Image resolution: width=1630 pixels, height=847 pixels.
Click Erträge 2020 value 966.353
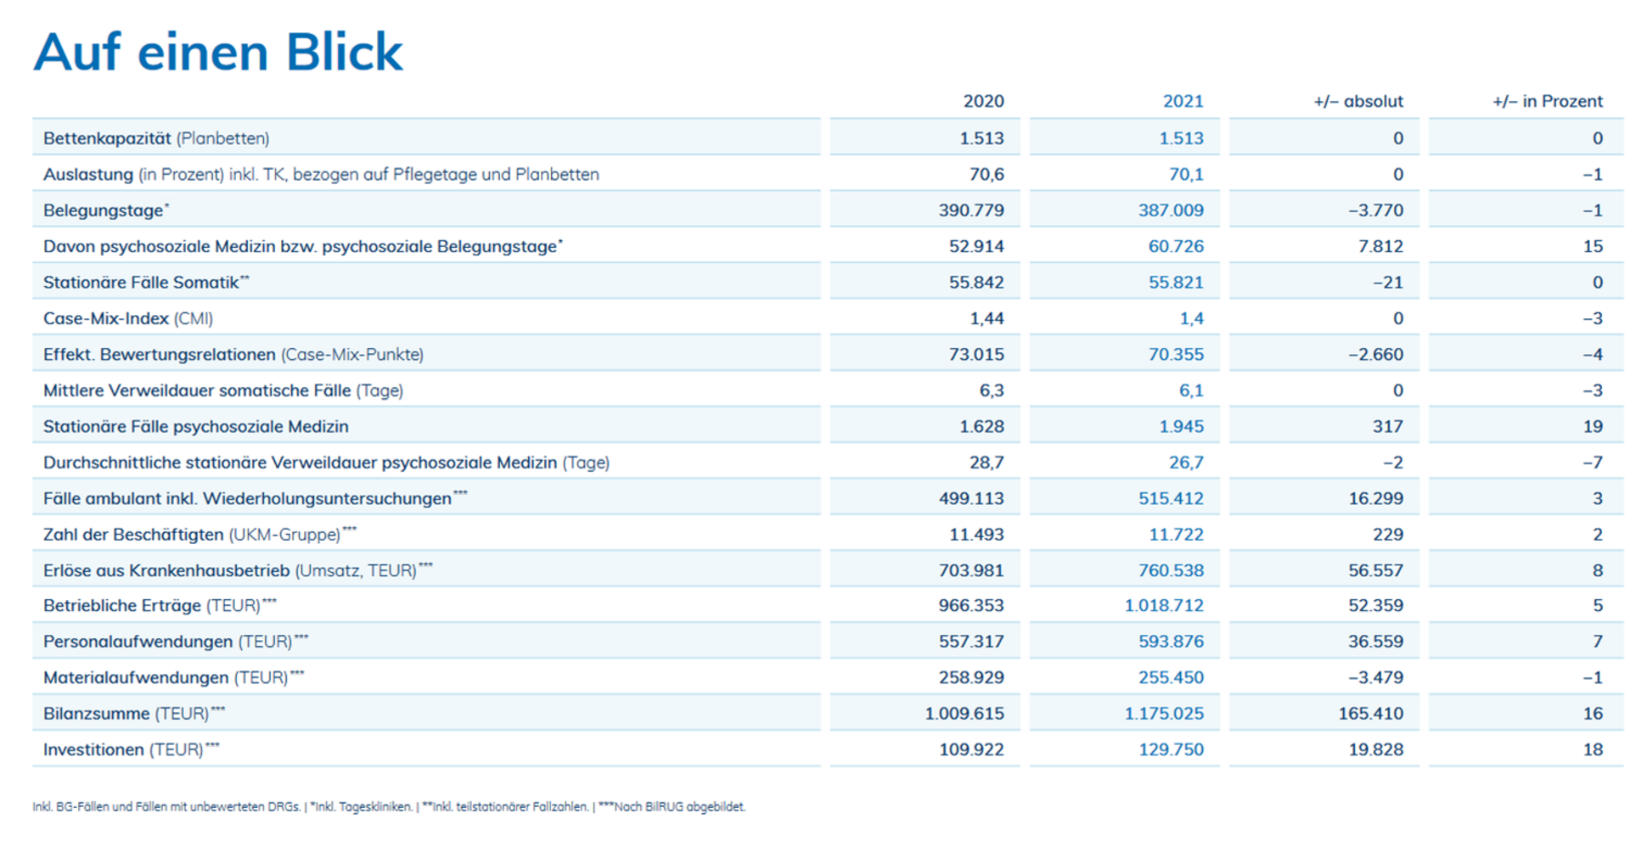tap(971, 606)
